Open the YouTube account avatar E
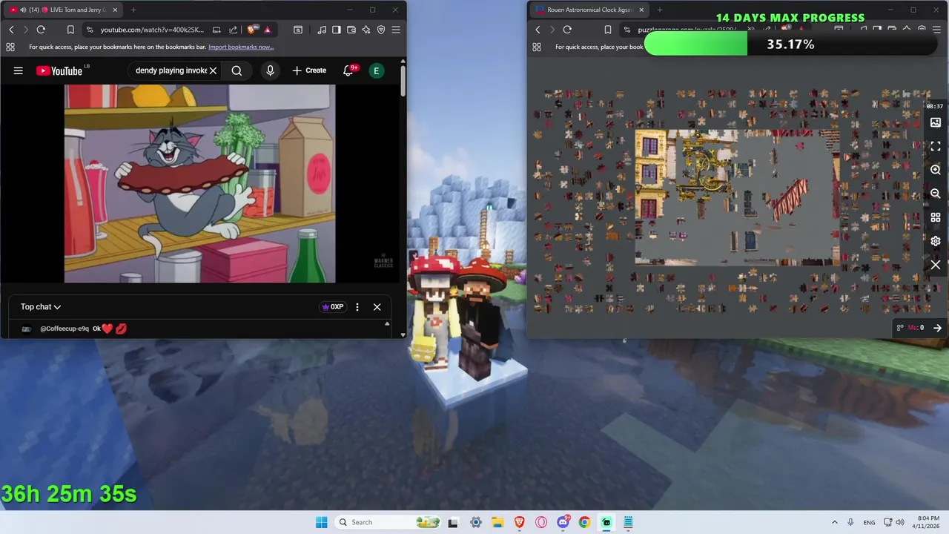949x534 pixels. [x=376, y=70]
